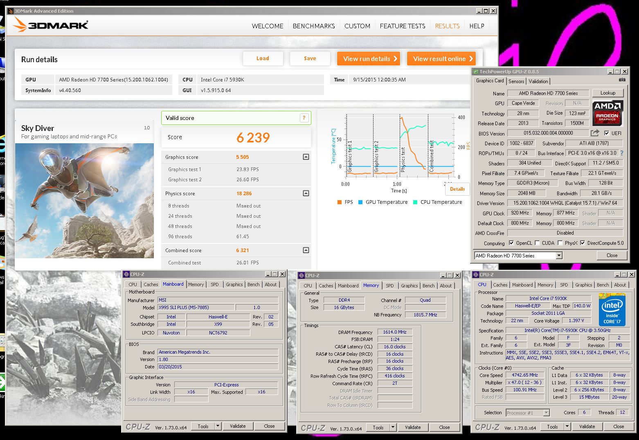Screen dimensions: 639x440
Task: Toggle the CUDA checkbox
Action: (537, 243)
